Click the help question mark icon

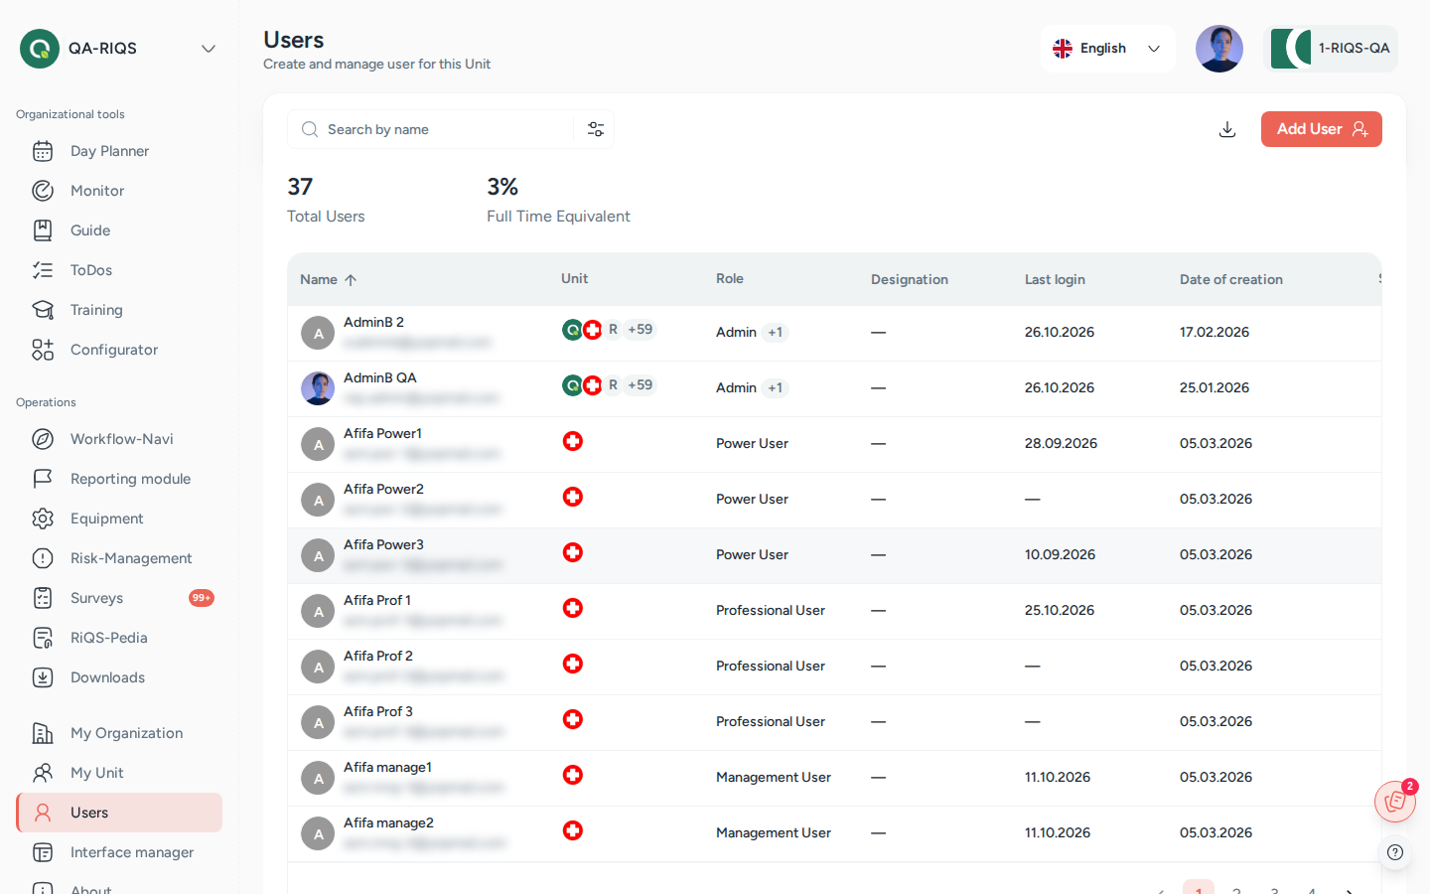1395,852
